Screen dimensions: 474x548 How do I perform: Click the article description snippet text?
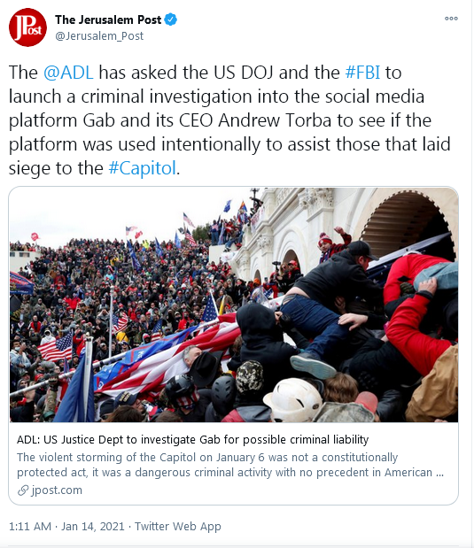point(230,465)
